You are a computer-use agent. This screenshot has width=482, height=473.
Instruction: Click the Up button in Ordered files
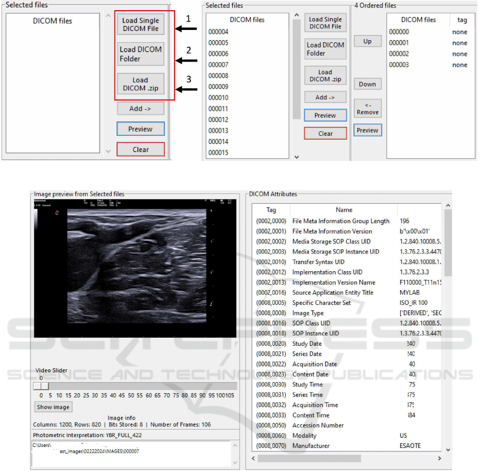[368, 41]
